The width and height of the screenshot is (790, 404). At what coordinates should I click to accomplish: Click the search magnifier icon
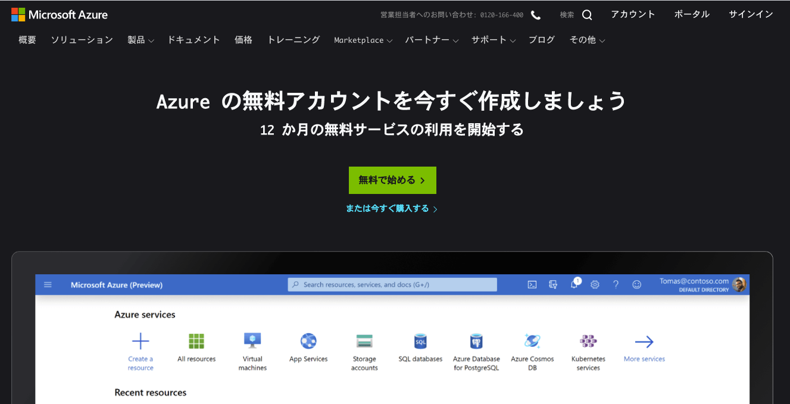587,15
